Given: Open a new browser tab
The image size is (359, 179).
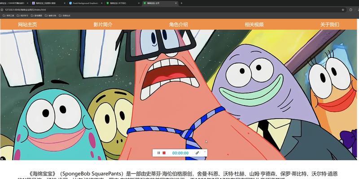Looking at the screenshot, I should [x=182, y=3].
